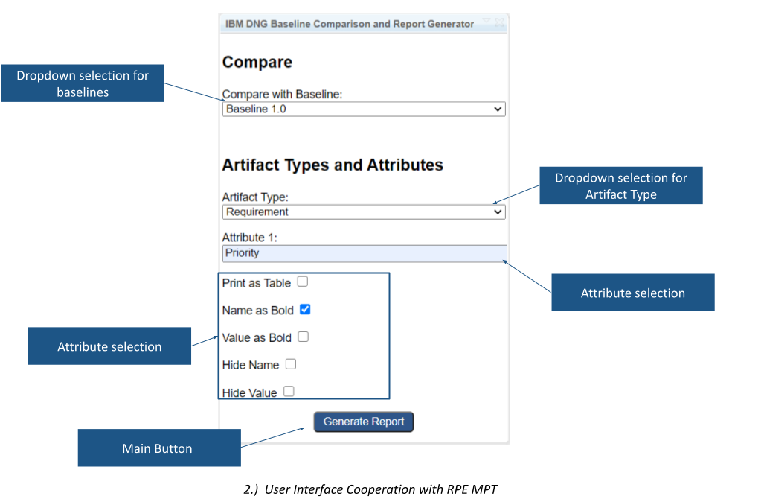Check the Hide Name option

tap(290, 363)
